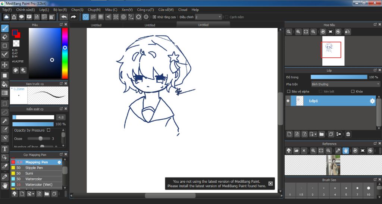
Task: Open image file in Reference panel
Action: 296,151
